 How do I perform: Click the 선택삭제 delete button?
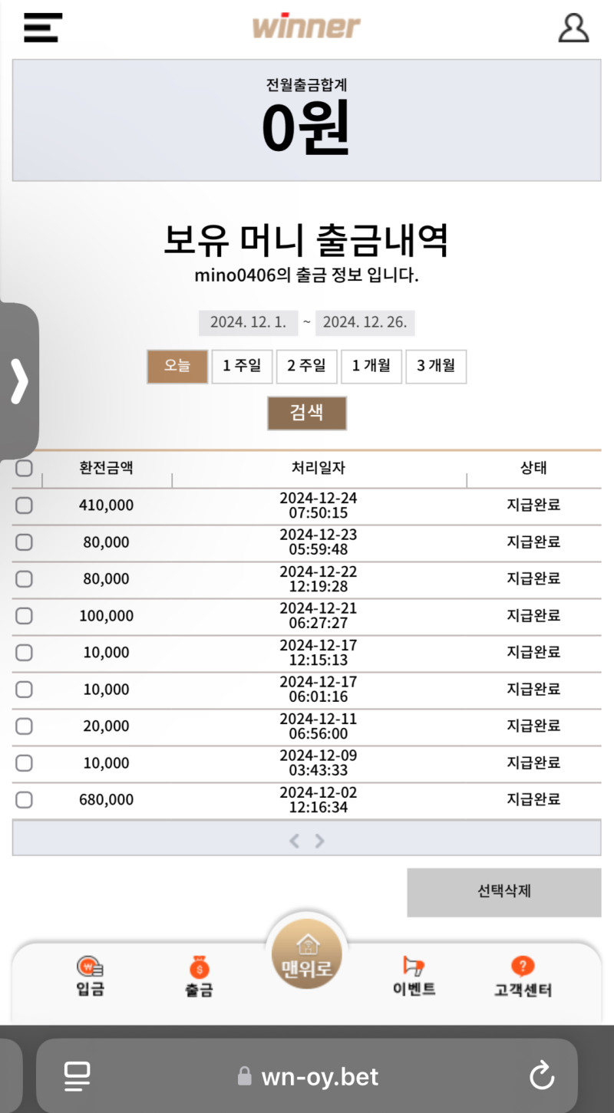click(504, 892)
